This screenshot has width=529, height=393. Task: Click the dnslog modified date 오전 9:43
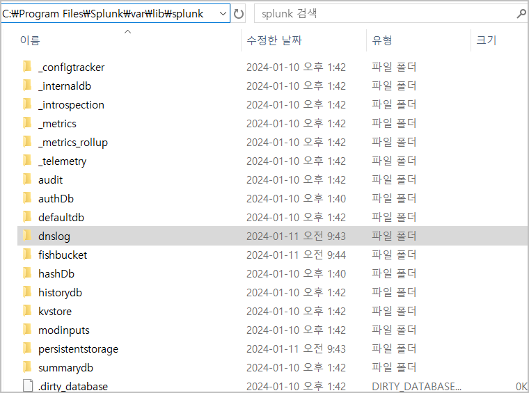tap(297, 236)
